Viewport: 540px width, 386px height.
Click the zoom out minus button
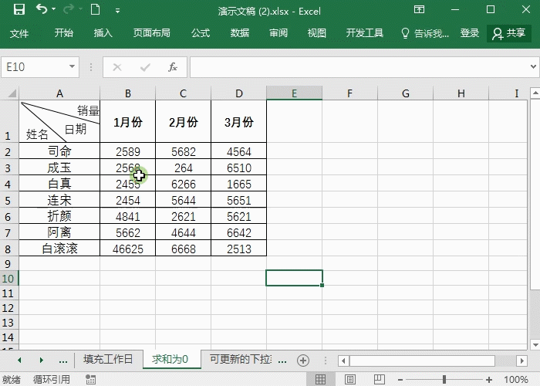coord(400,380)
